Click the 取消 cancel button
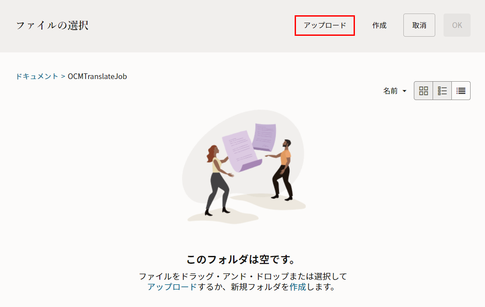 point(419,25)
